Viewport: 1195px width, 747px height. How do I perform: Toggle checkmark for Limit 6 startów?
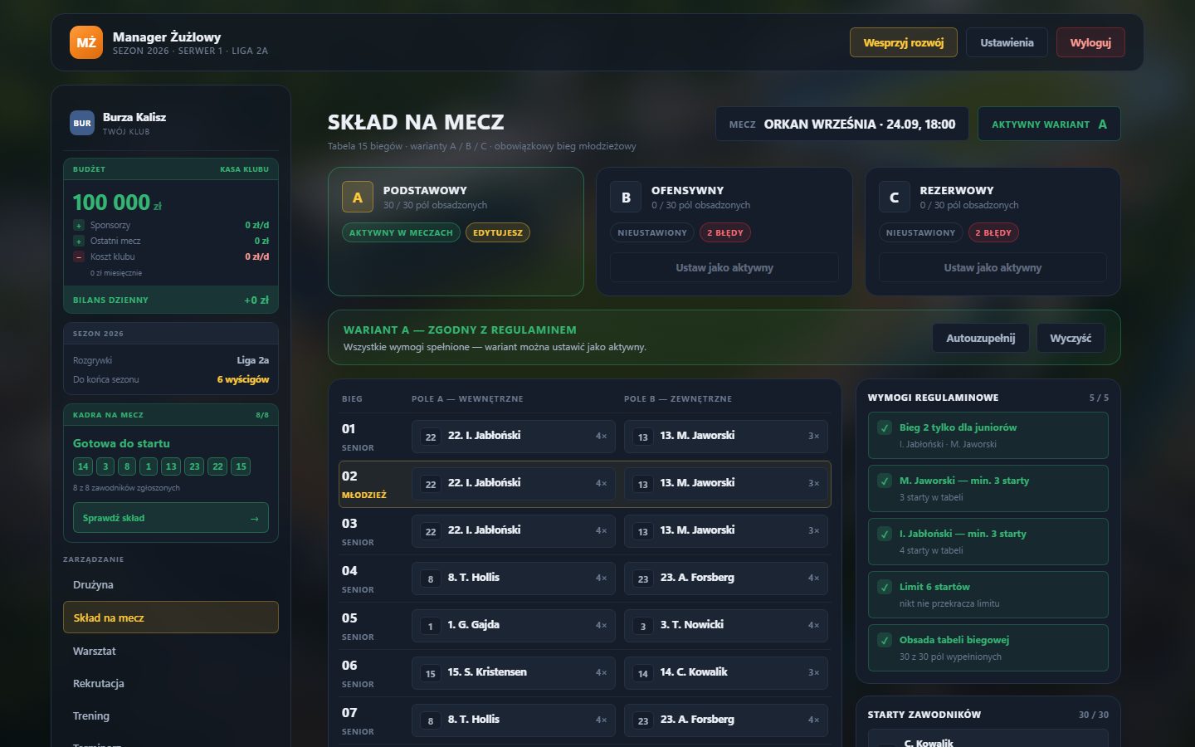coord(885,587)
